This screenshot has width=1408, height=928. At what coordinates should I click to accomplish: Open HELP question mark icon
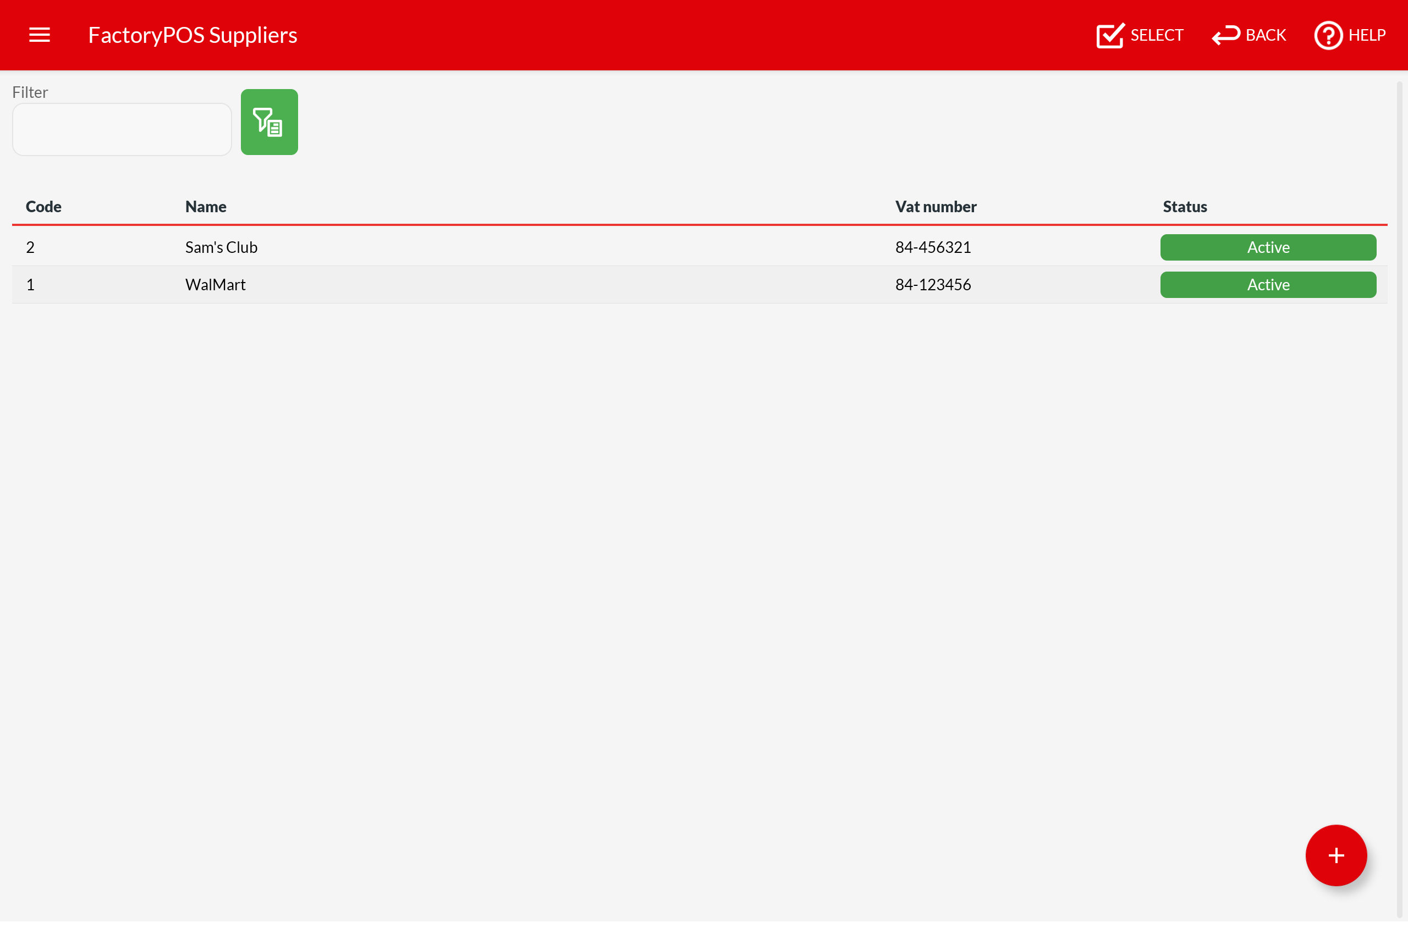pos(1328,36)
